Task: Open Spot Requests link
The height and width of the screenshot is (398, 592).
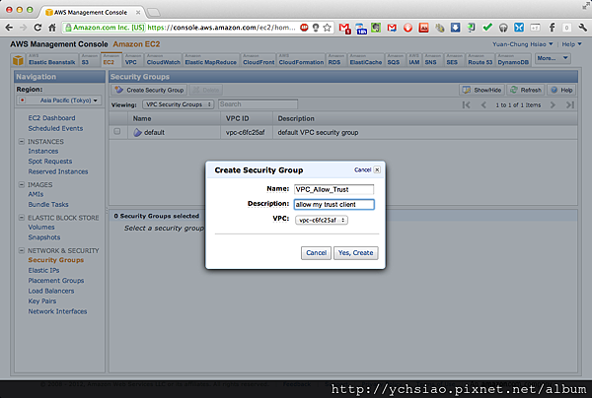Action: pos(50,162)
